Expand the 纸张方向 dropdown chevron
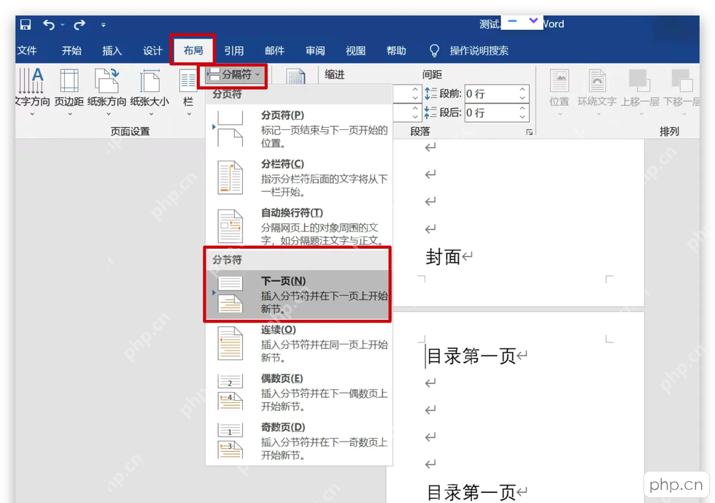Screen dimensions: 715x503 pos(108,114)
